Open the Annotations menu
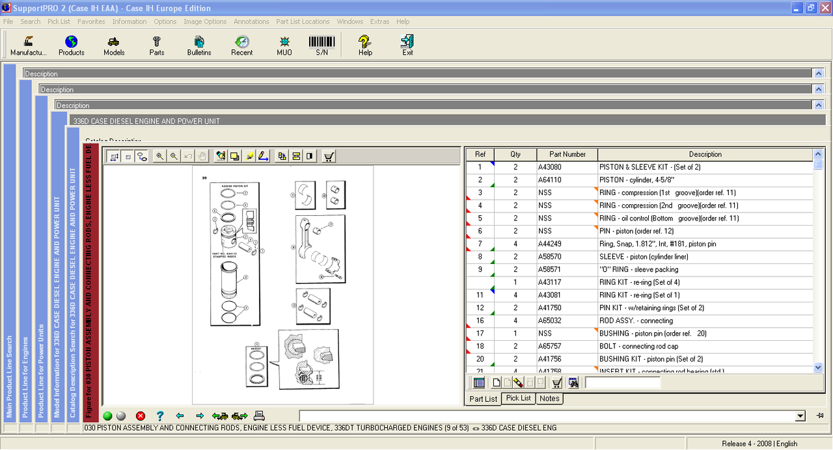Screen dimensions: 833x450 pos(251,21)
